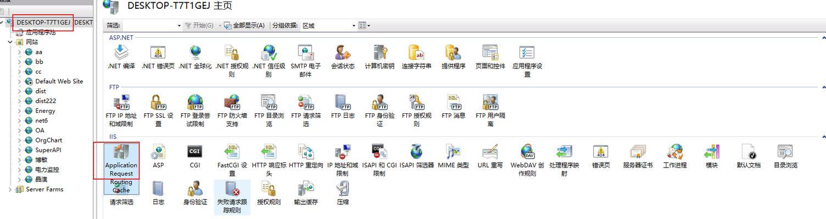Open the 提供程序 feature
826x219 pixels.
click(453, 57)
